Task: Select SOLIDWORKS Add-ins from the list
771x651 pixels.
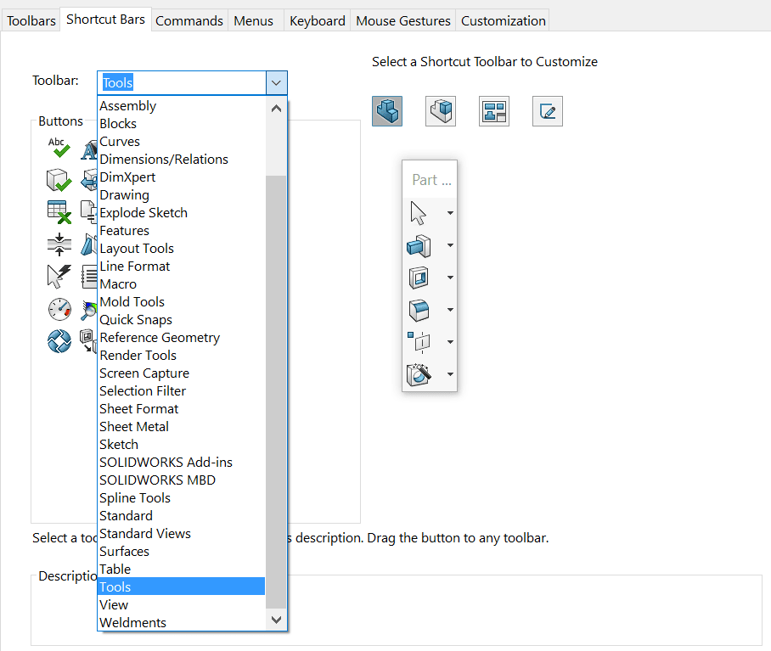Action: 182,462
